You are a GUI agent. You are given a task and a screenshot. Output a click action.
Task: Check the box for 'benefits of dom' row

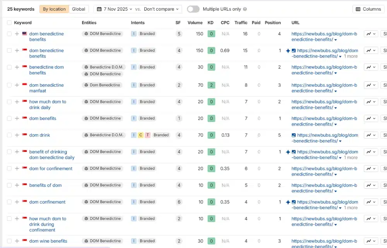pyautogui.click(x=9, y=185)
